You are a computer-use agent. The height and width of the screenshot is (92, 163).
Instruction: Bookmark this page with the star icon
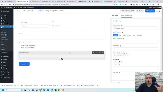coord(117,5)
